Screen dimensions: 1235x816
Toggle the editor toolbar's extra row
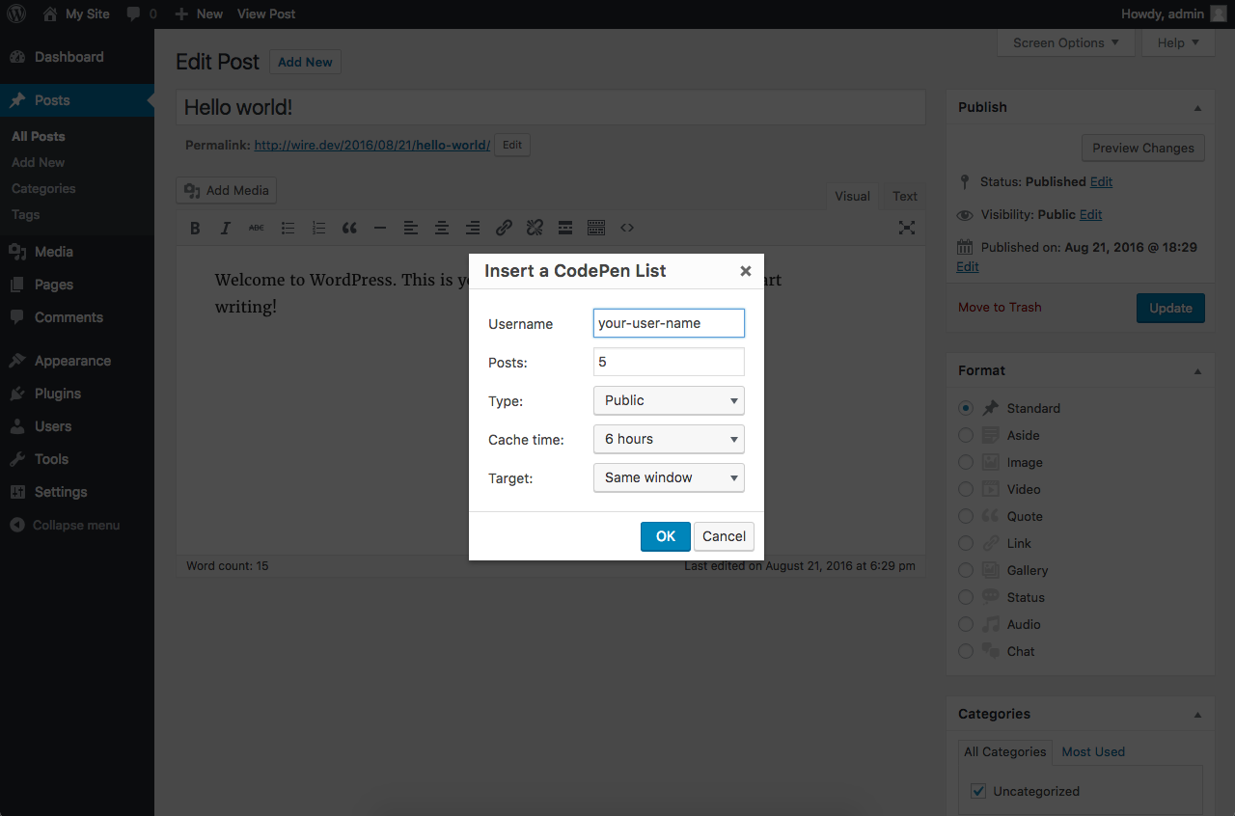[x=596, y=228]
